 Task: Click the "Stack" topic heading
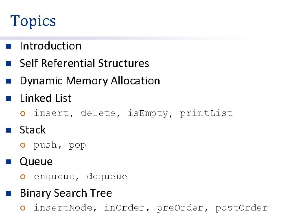[x=33, y=130]
